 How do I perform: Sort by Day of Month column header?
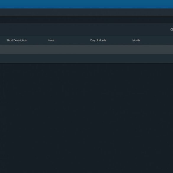98,41
